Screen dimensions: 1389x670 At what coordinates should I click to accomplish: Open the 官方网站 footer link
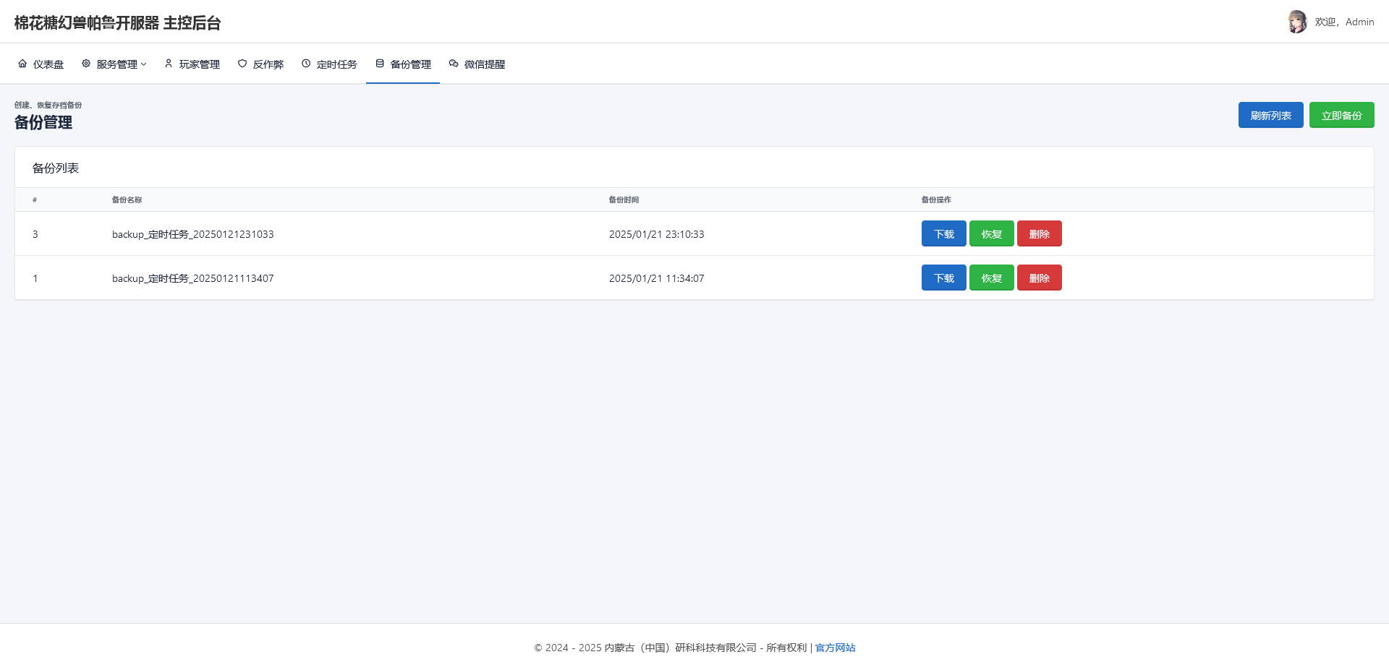(834, 648)
